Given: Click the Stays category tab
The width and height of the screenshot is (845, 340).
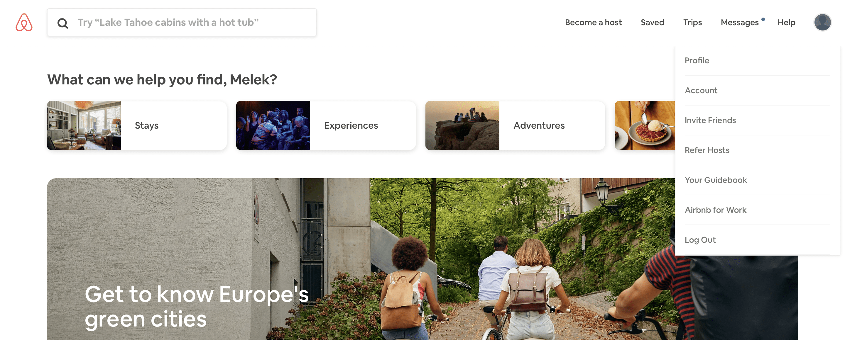Looking at the screenshot, I should point(137,125).
